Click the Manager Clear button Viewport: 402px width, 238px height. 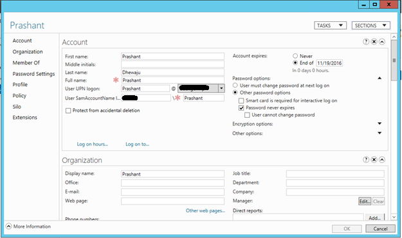coord(378,201)
